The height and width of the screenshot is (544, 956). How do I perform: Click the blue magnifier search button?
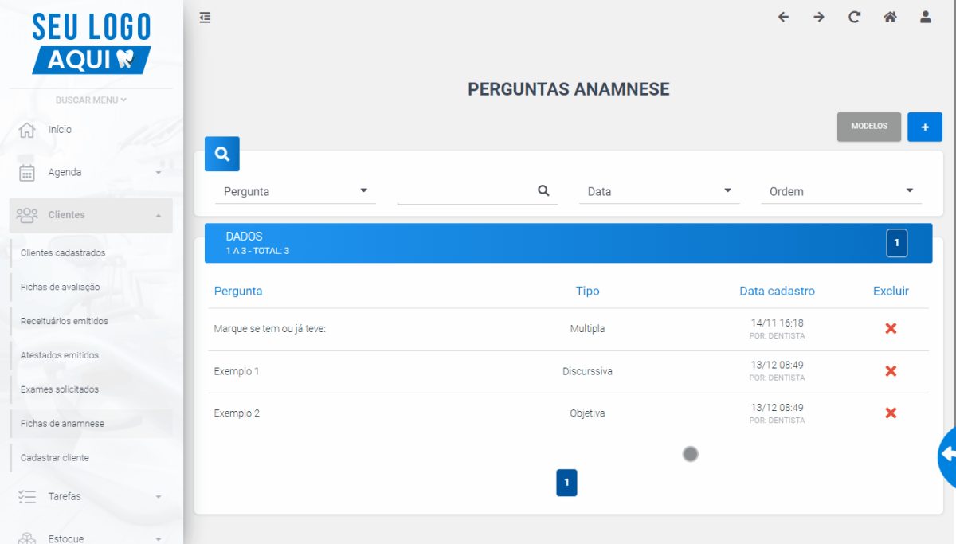tap(222, 154)
